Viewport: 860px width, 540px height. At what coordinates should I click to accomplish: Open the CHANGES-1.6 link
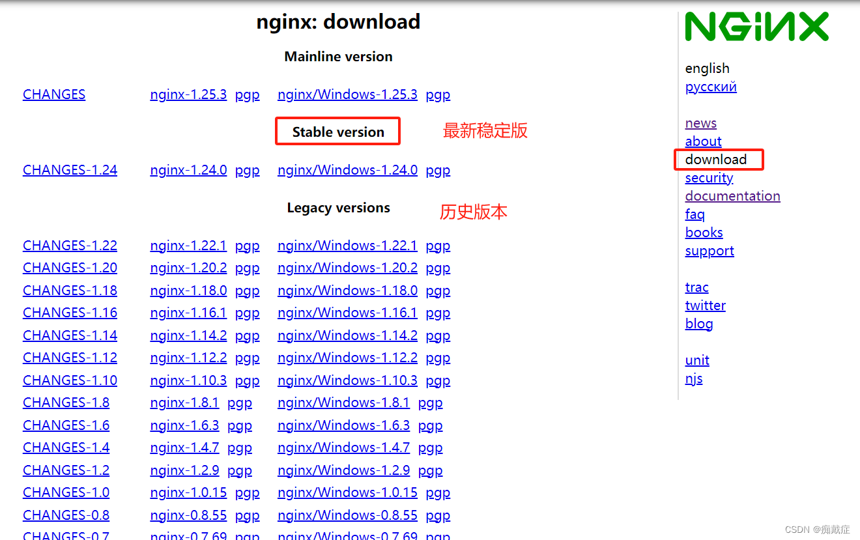[66, 425]
